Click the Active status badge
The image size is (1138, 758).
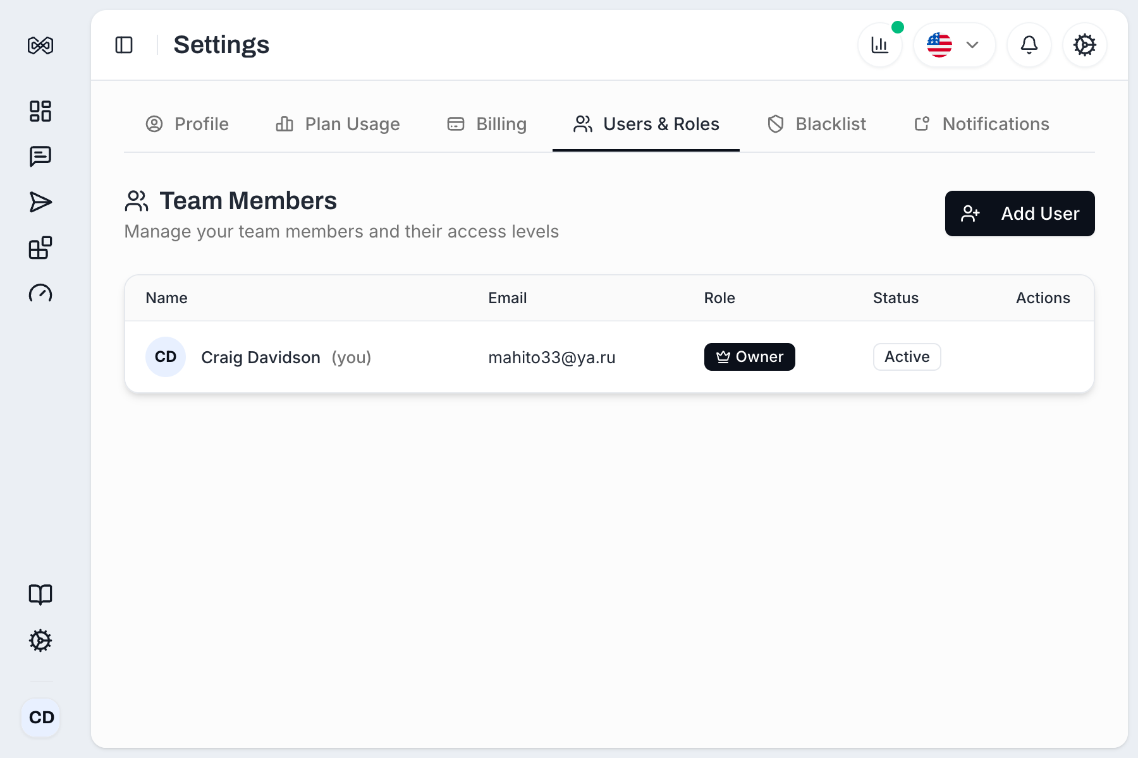[907, 357]
